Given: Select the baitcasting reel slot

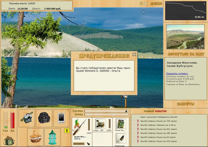Looking at the screenshot, I should (x=100, y=124).
